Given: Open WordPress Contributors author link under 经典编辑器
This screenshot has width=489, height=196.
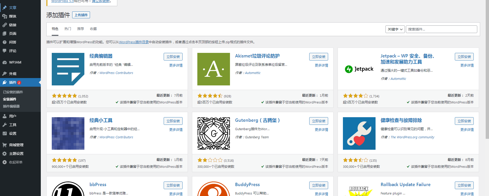Looking at the screenshot, I should [116, 73].
